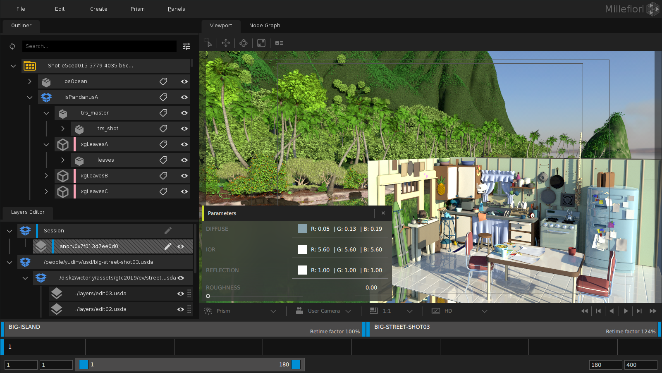Image resolution: width=662 pixels, height=373 pixels.
Task: Toggle visibility of isPandanusA
Action: click(184, 97)
